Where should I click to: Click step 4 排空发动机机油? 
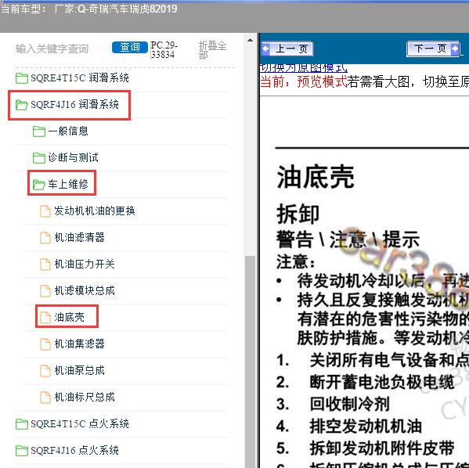pos(366,427)
